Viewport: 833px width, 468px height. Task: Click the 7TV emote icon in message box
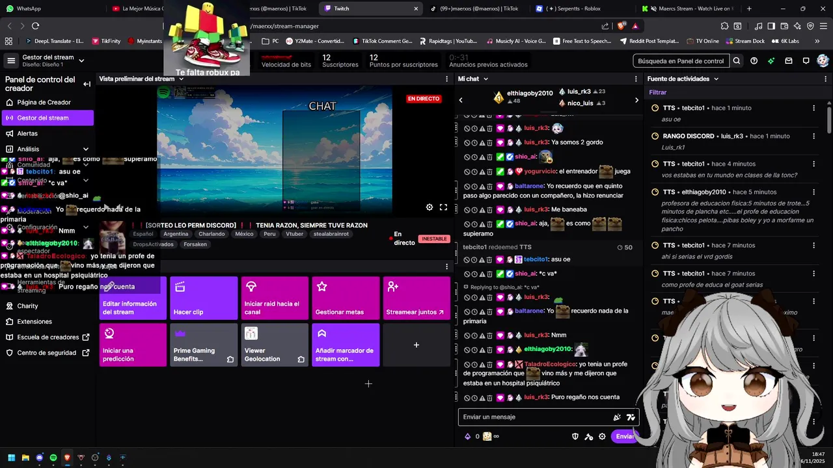pyautogui.click(x=630, y=417)
